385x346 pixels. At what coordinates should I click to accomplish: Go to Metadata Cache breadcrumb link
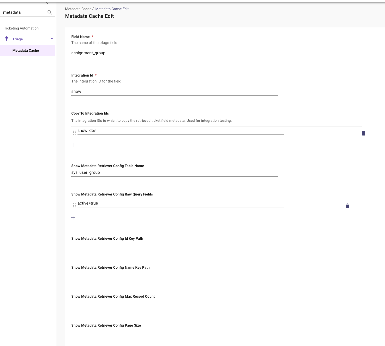(x=78, y=9)
